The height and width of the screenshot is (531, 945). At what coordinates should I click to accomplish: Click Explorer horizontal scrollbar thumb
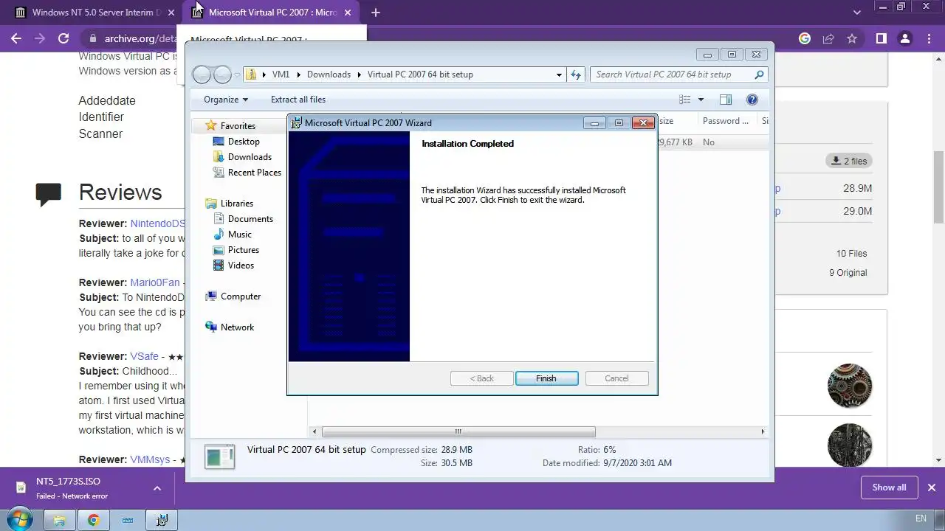tap(458, 431)
